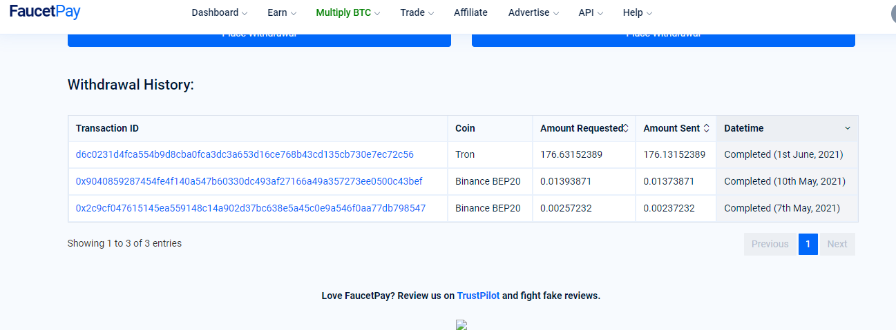896x330 pixels.
Task: Sort table by Transaction ID column
Action: (x=258, y=128)
